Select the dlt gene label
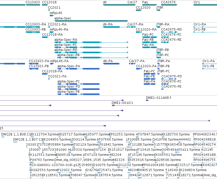The height and width of the screenshot is (179, 217). tap(105, 2)
